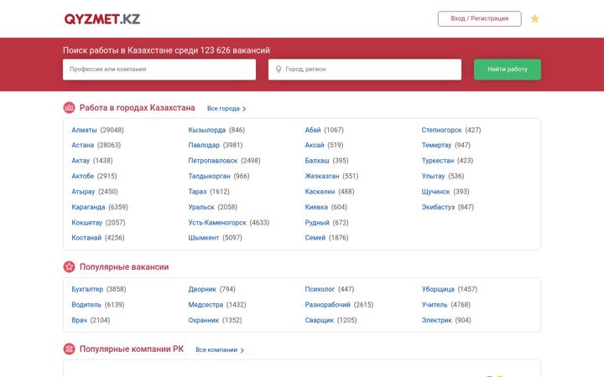Viewport: 604px width, 377px height.
Task: Open jobs in Уральск
Action: (x=201, y=207)
